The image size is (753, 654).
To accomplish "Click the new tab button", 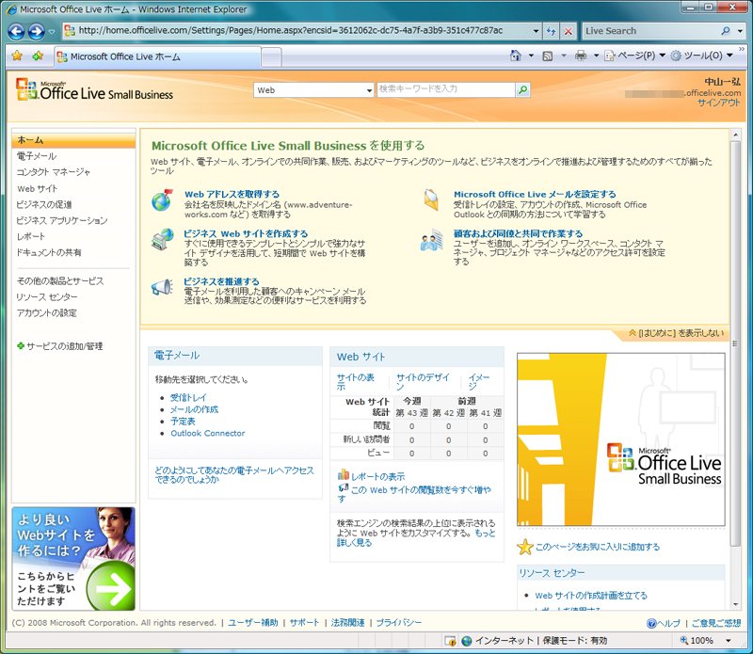I will [x=271, y=57].
